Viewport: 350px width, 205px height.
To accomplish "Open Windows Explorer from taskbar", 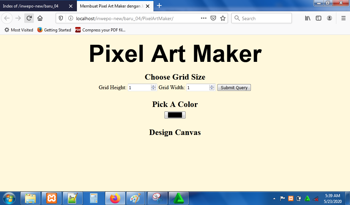I will 30,198.
